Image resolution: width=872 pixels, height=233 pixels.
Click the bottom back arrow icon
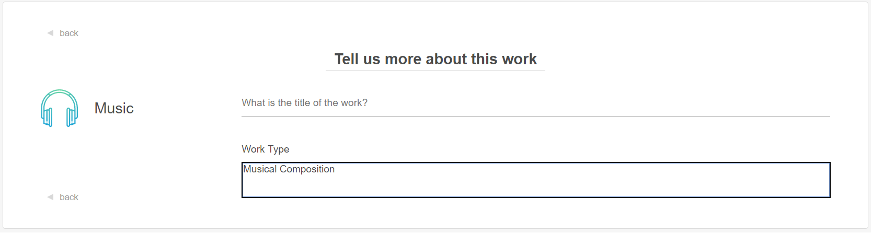(50, 197)
